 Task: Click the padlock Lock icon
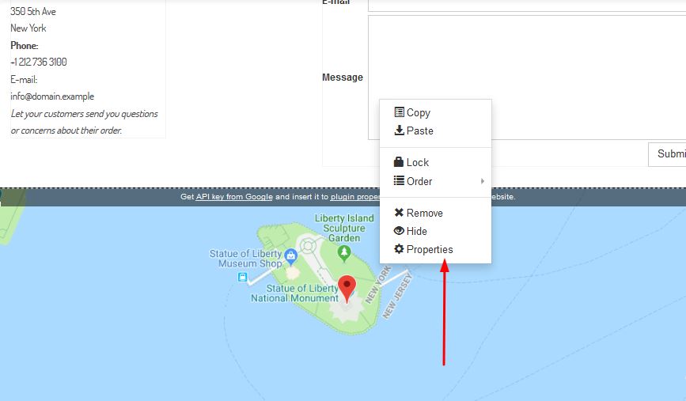399,162
